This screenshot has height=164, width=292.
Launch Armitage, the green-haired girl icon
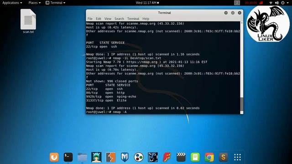coord(96,157)
